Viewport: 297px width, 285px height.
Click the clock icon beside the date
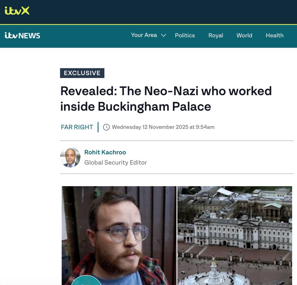click(106, 127)
